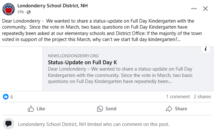The height and width of the screenshot is (131, 214).
Task: Click the reaction count number 6
Action: click(12, 97)
